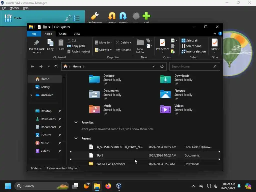Select recent file l9ol1
256x192 pixels.
[145, 155]
